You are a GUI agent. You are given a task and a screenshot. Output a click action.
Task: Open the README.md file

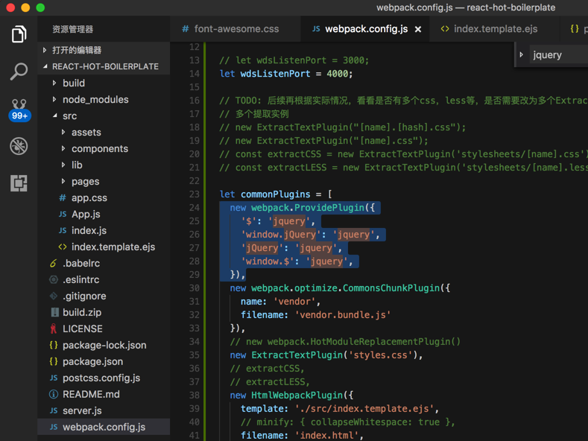click(91, 394)
